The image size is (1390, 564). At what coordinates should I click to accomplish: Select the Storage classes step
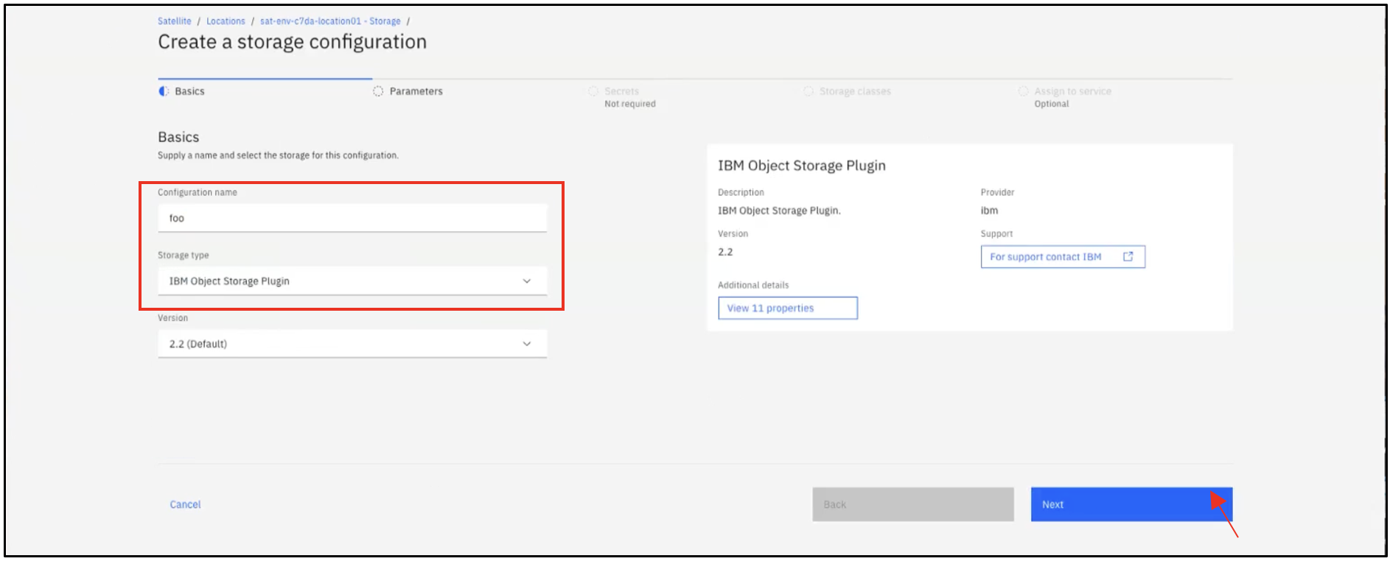pos(855,91)
